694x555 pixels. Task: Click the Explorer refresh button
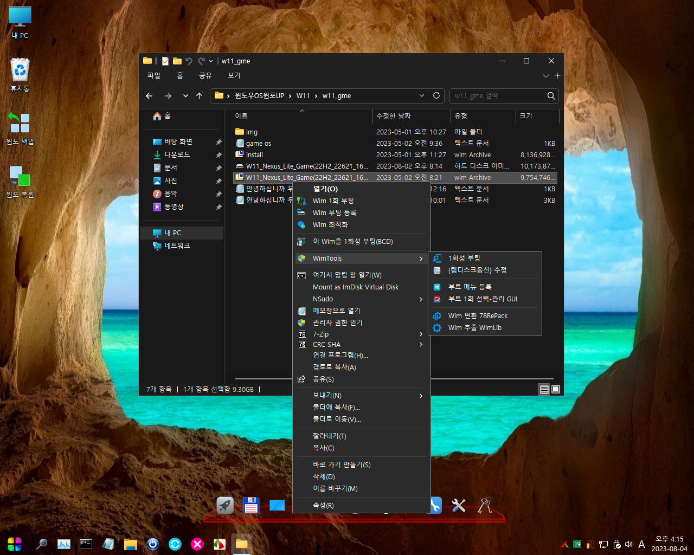(x=436, y=95)
